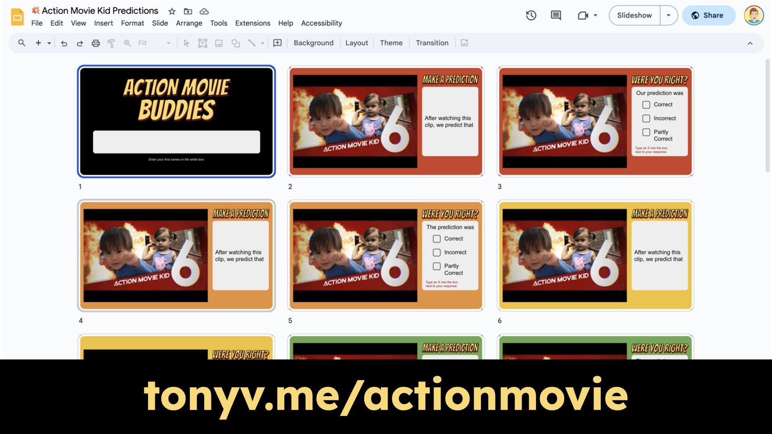Open new slide layout dropdown arrow

click(x=49, y=43)
